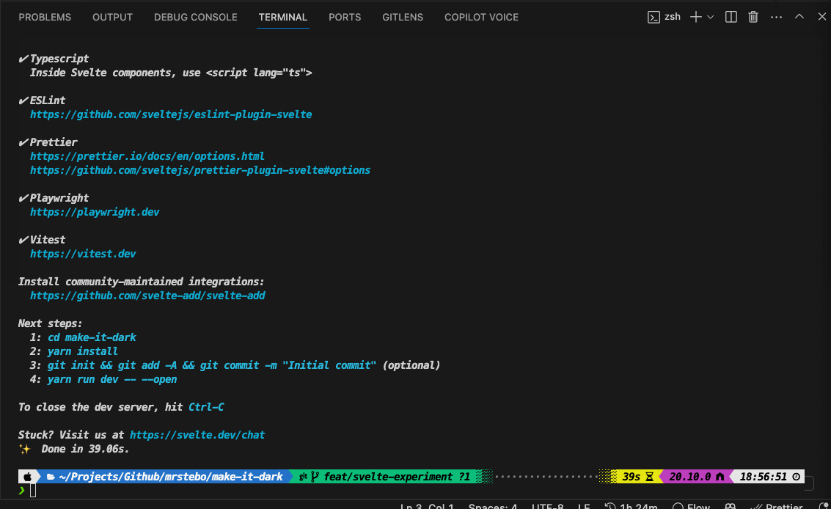Select the TERMINAL tab
This screenshot has width=831, height=509.
[x=283, y=17]
